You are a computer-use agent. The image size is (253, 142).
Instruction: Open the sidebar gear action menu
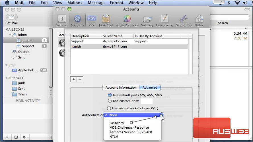click(25, 137)
